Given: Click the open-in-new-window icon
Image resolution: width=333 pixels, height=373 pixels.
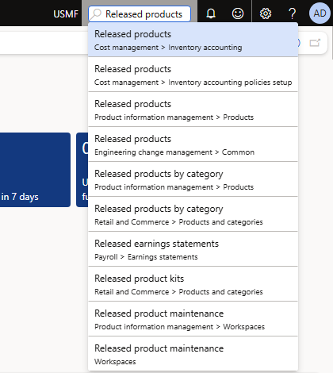Looking at the screenshot, I should 315,43.
